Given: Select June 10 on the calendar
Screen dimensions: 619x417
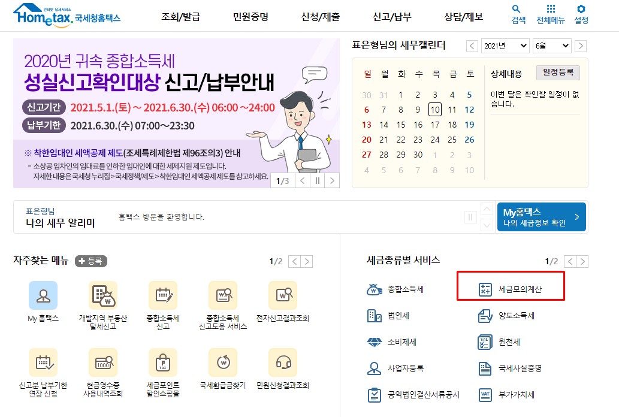Looking at the screenshot, I should point(435,110).
